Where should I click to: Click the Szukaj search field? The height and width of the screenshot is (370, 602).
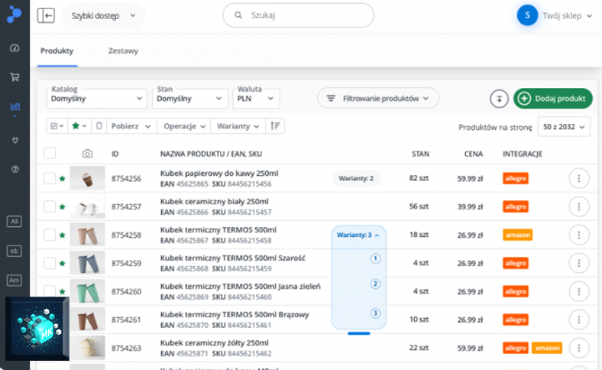298,15
